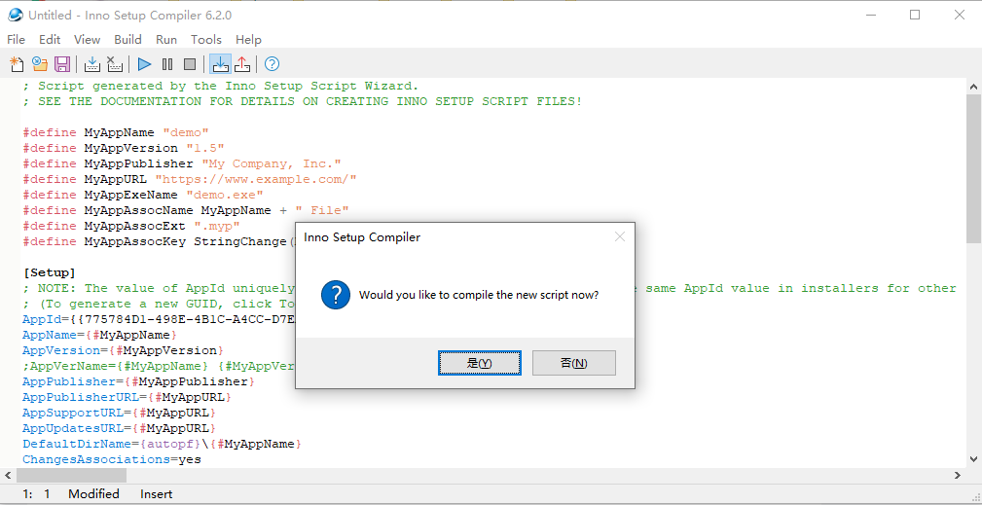Click the Compile toolbar icon
The height and width of the screenshot is (505, 982).
coord(92,64)
